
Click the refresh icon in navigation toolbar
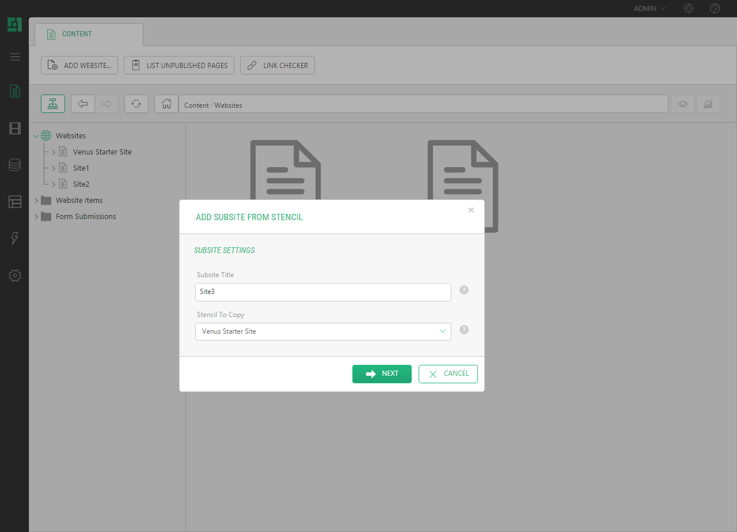point(136,104)
